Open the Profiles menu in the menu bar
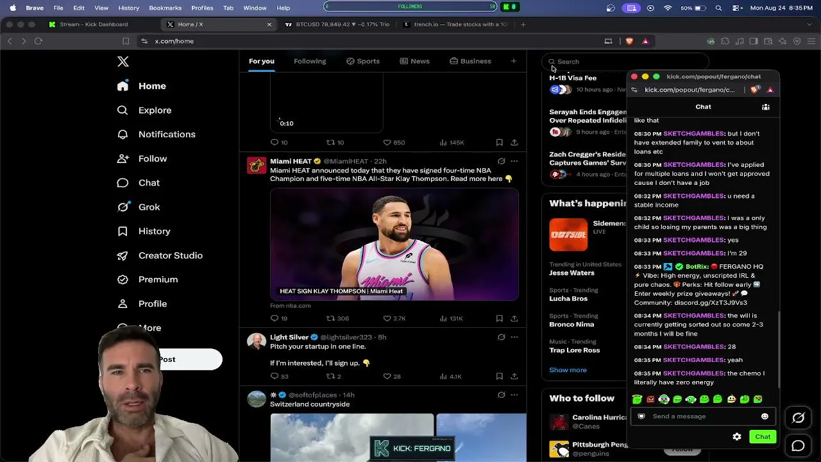The height and width of the screenshot is (462, 821). click(x=203, y=8)
